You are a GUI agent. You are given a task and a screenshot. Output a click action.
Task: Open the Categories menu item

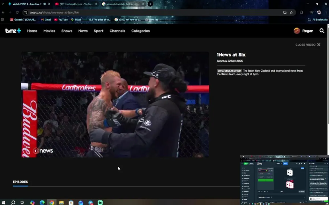(x=140, y=31)
